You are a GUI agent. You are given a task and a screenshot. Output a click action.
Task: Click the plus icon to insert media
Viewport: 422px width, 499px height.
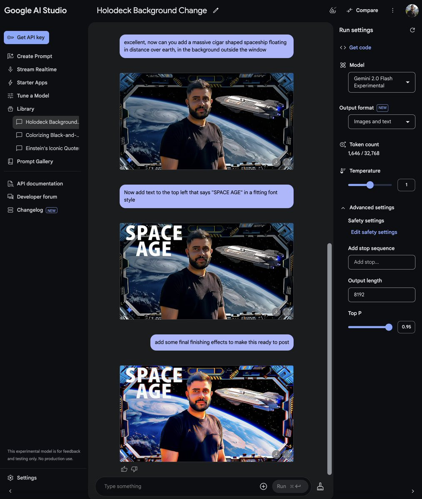(x=263, y=486)
